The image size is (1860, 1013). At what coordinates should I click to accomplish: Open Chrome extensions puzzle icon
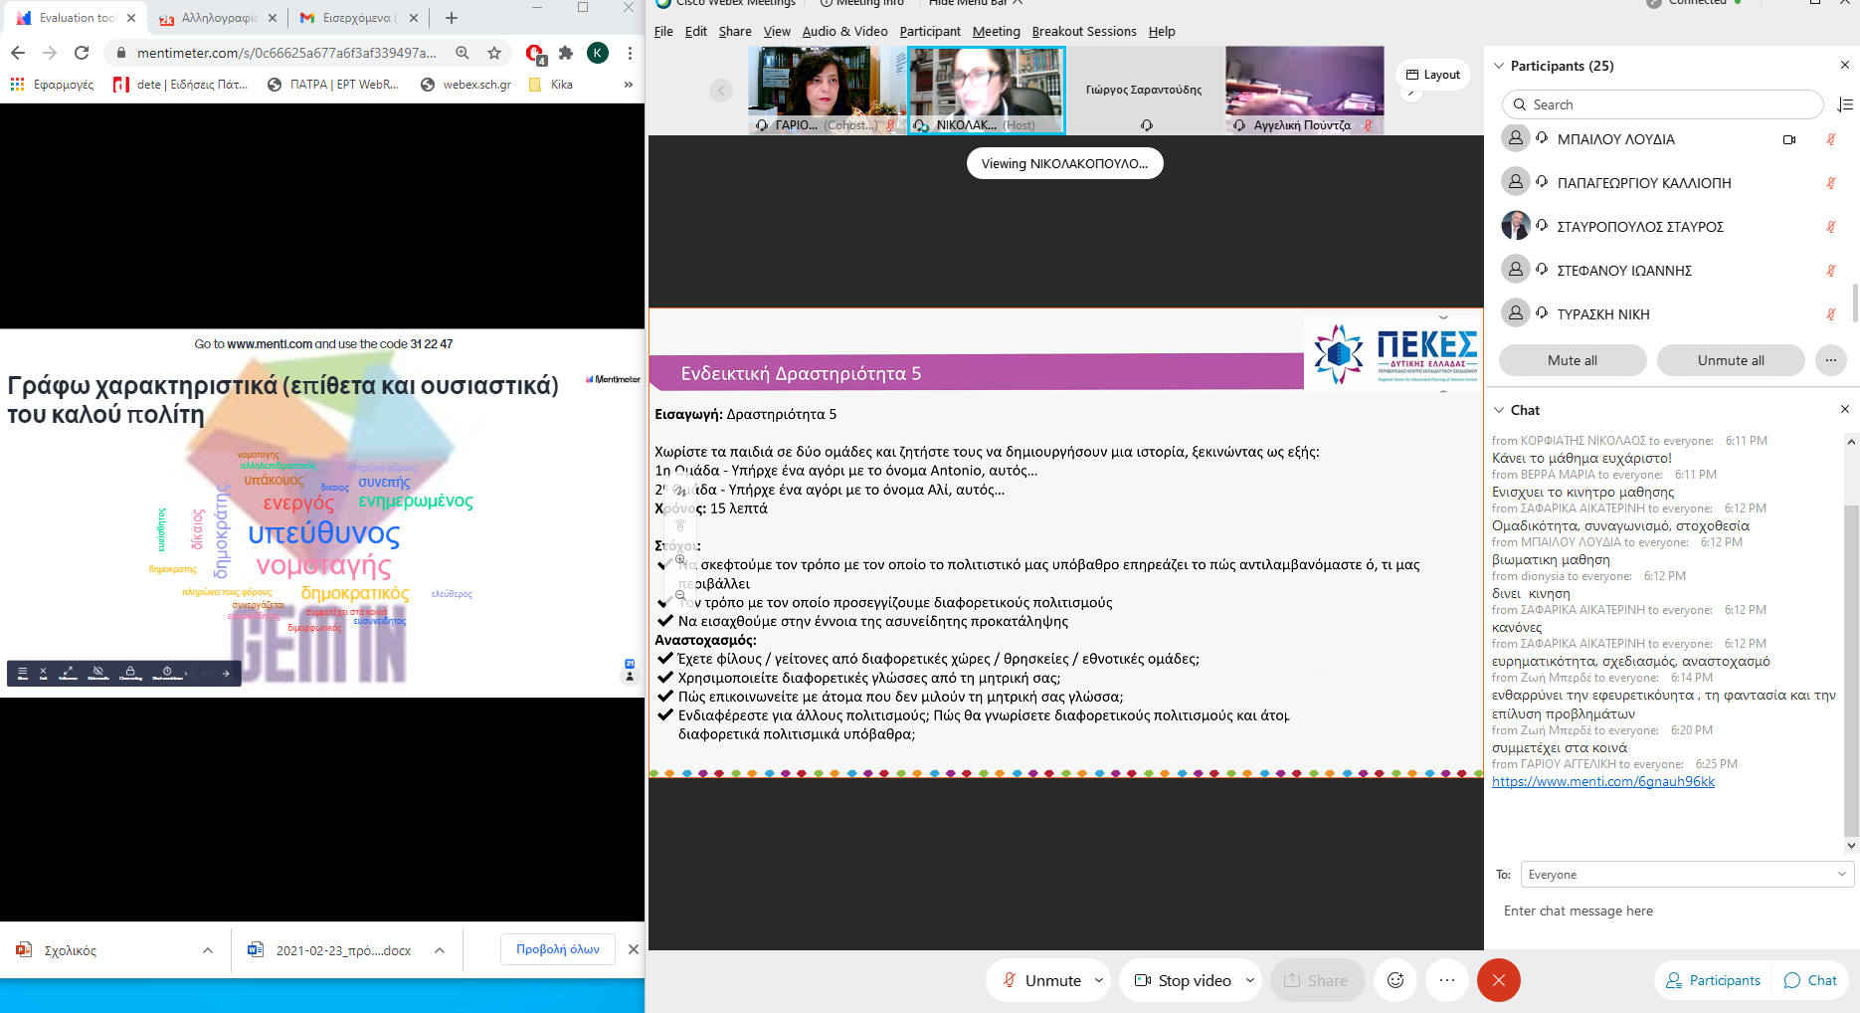point(566,53)
